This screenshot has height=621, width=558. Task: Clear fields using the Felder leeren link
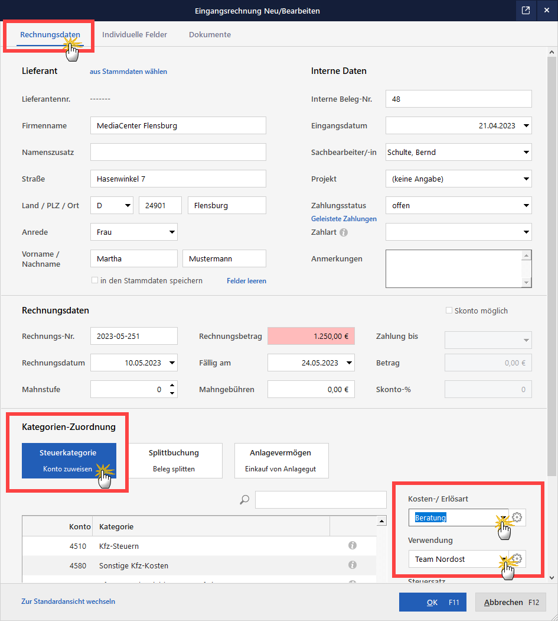246,280
